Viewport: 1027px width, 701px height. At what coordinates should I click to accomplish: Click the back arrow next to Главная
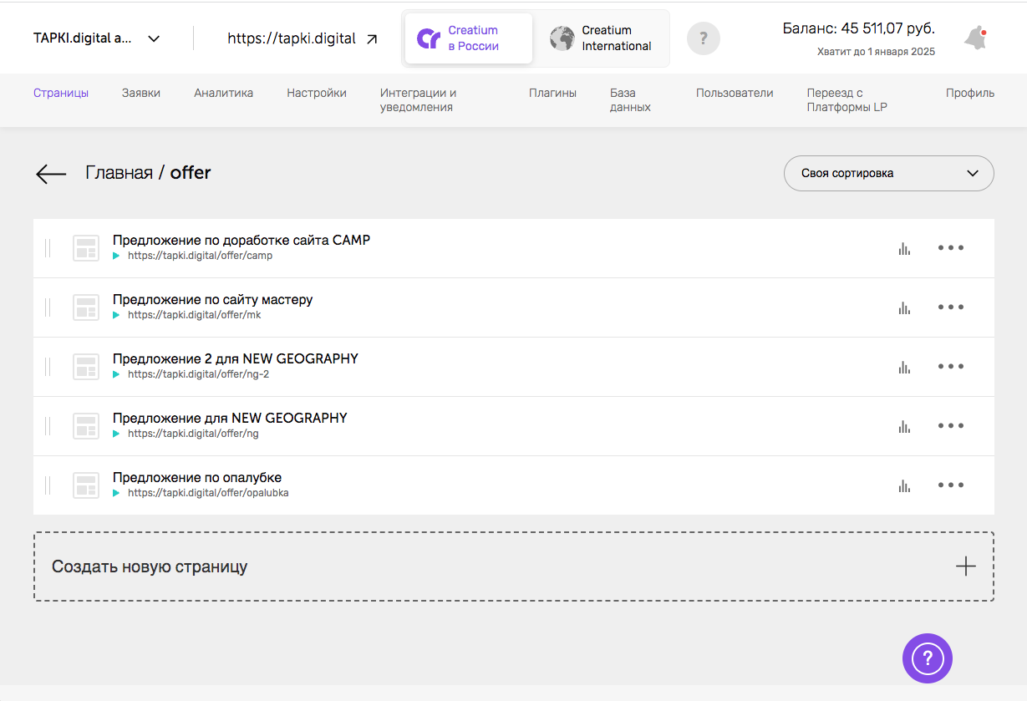(x=51, y=174)
